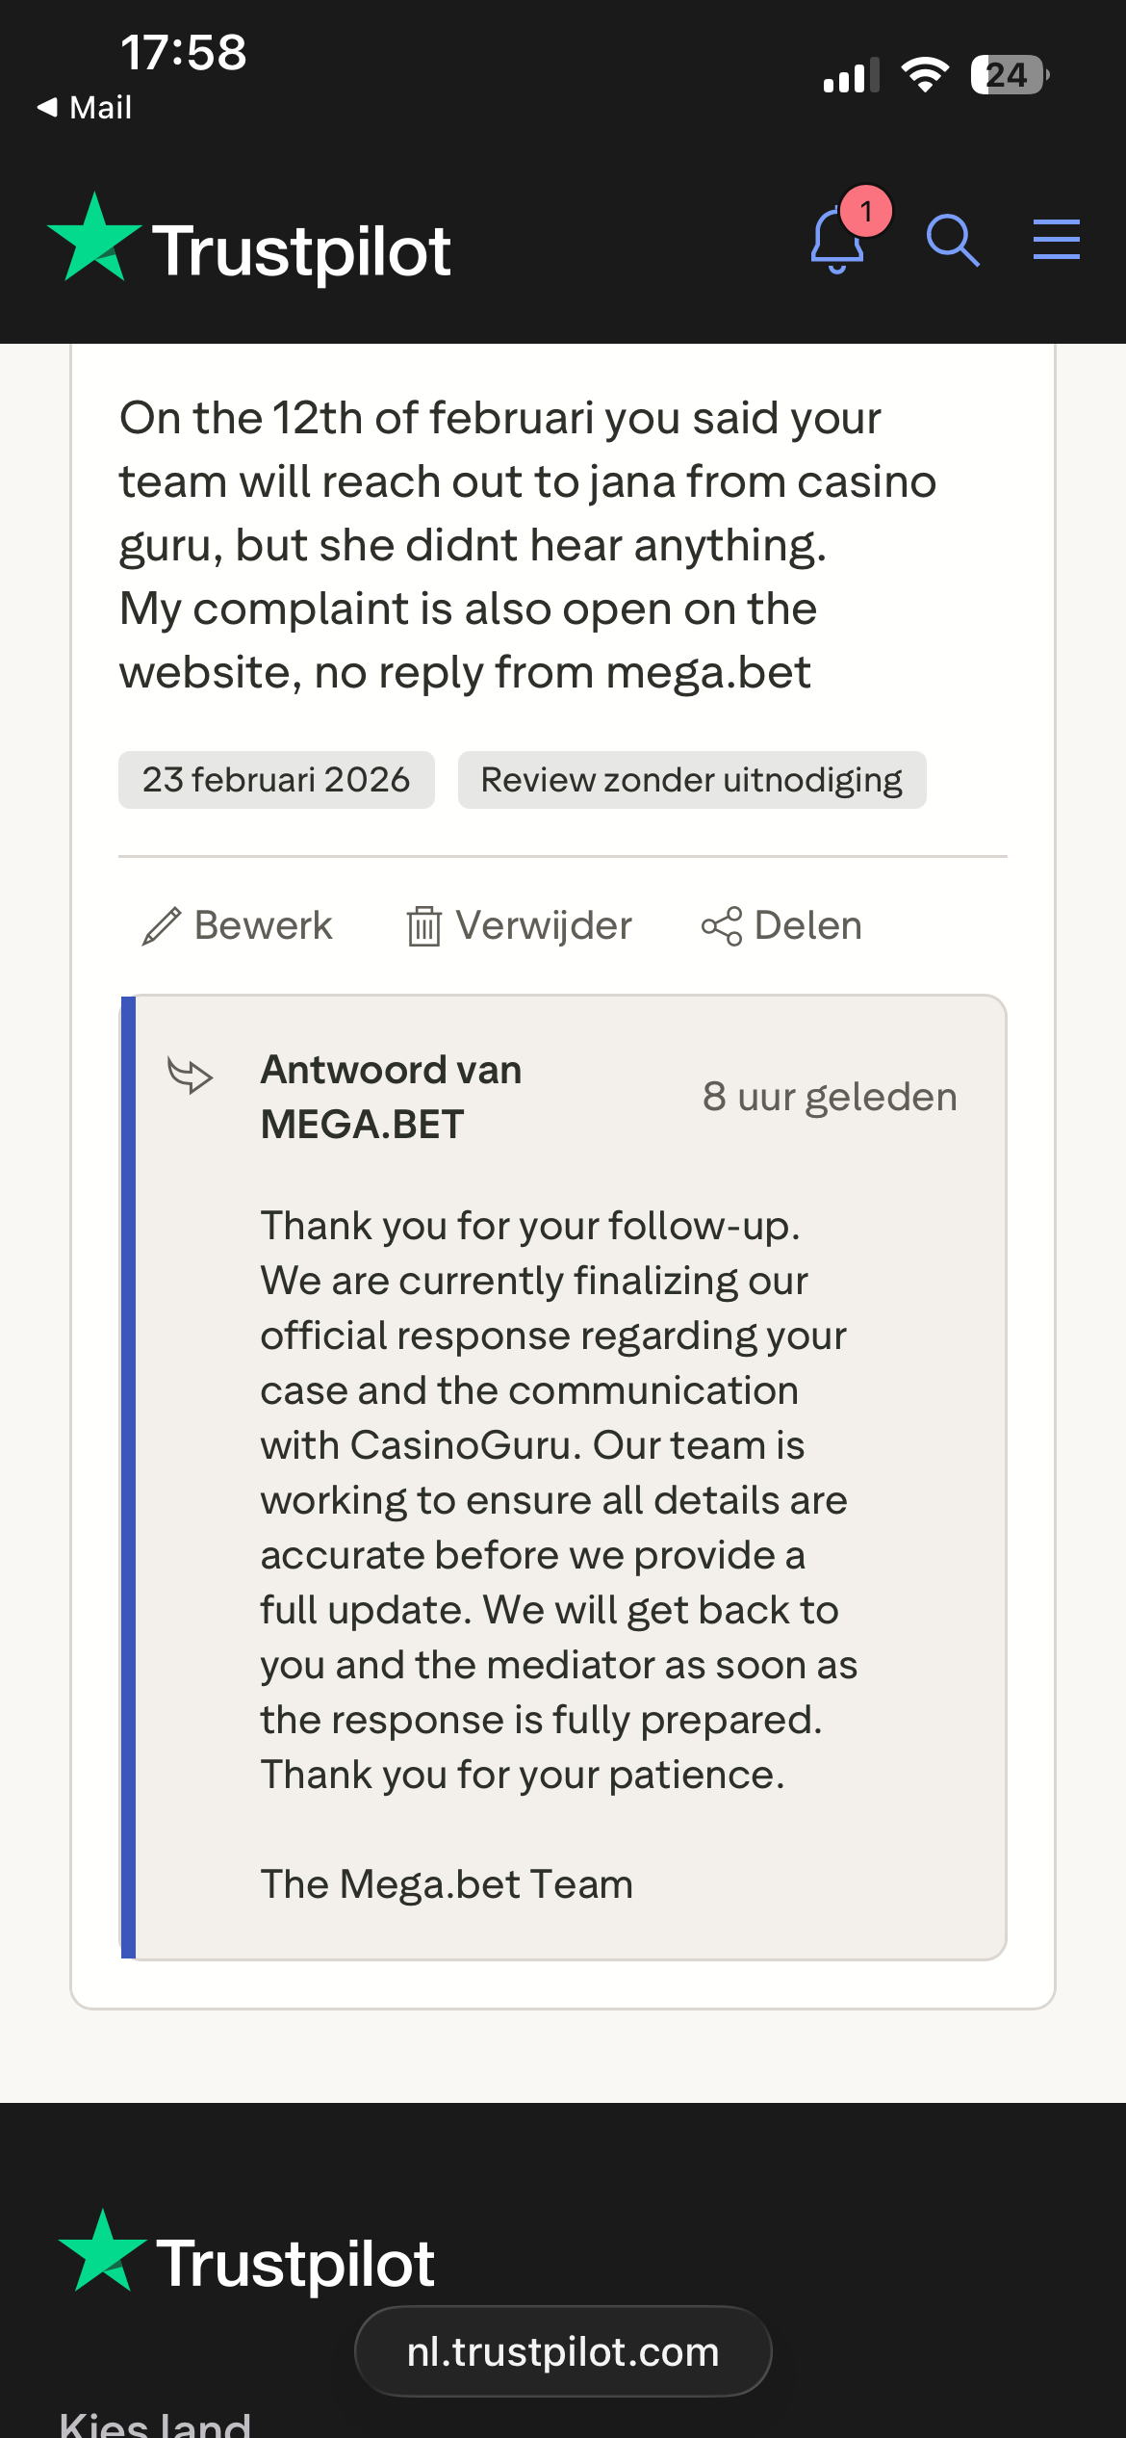Image resolution: width=1126 pixels, height=2438 pixels.
Task: Click the Bewerk pencil icon
Action: point(161,926)
